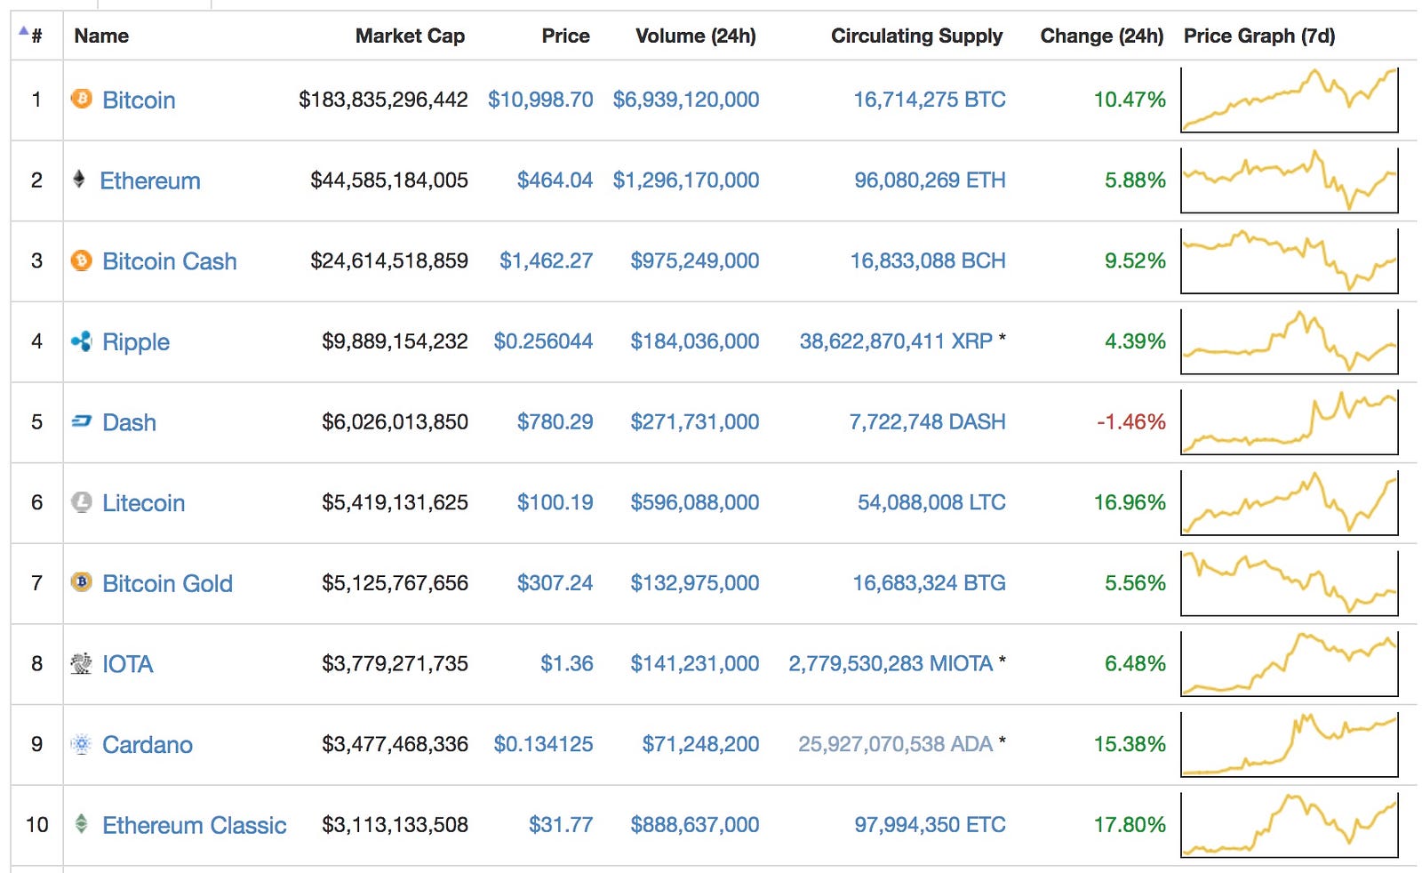Click Ethereum price $464.04
Screen dimensions: 1422x873
pos(555,180)
